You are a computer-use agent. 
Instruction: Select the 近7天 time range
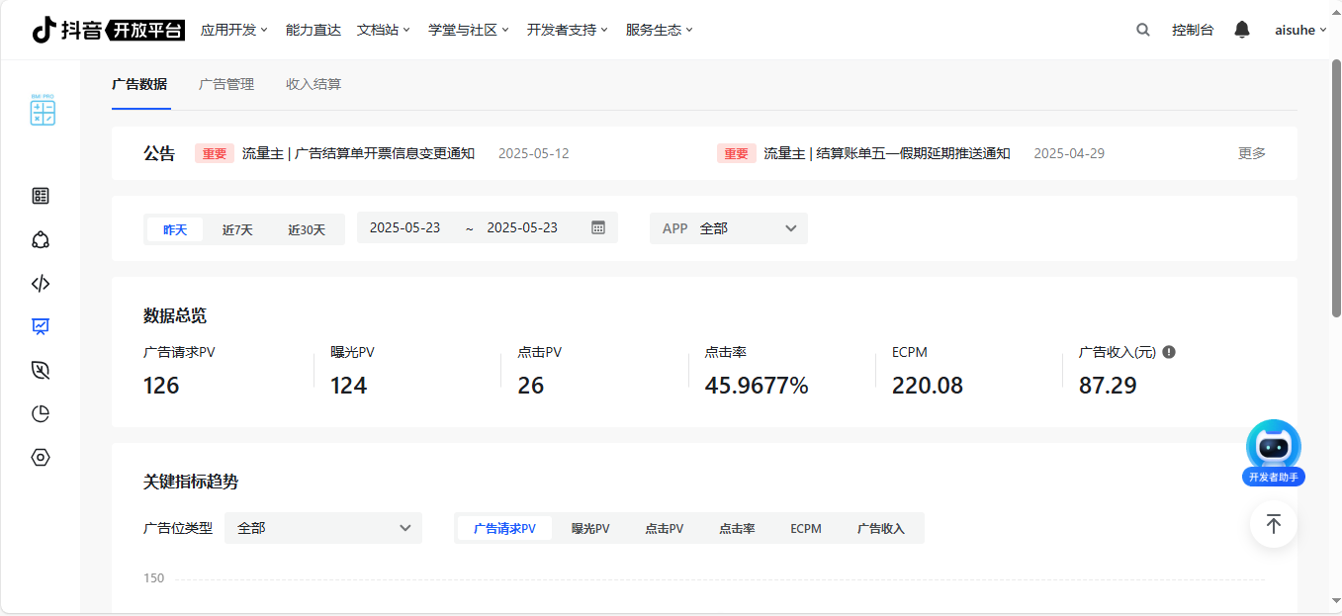237,229
